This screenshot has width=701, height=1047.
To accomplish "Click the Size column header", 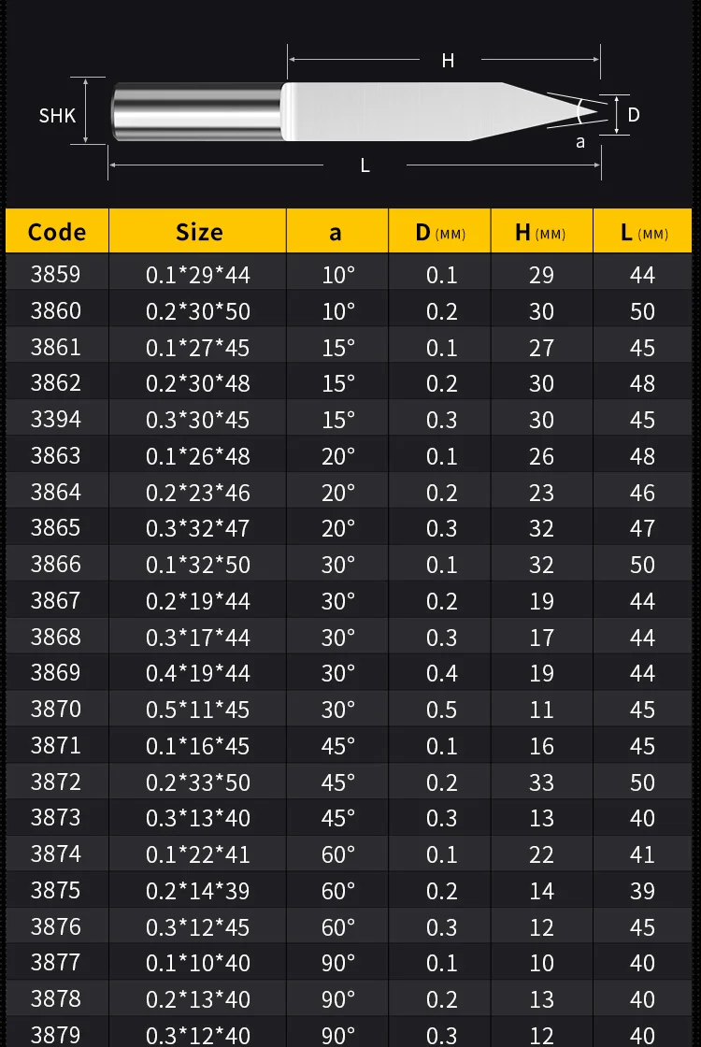I will 198,232.
